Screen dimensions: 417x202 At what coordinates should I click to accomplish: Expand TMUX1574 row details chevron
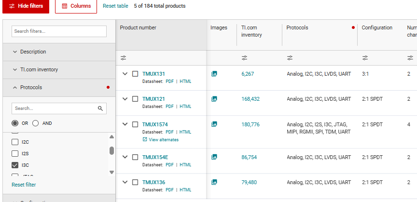point(125,124)
